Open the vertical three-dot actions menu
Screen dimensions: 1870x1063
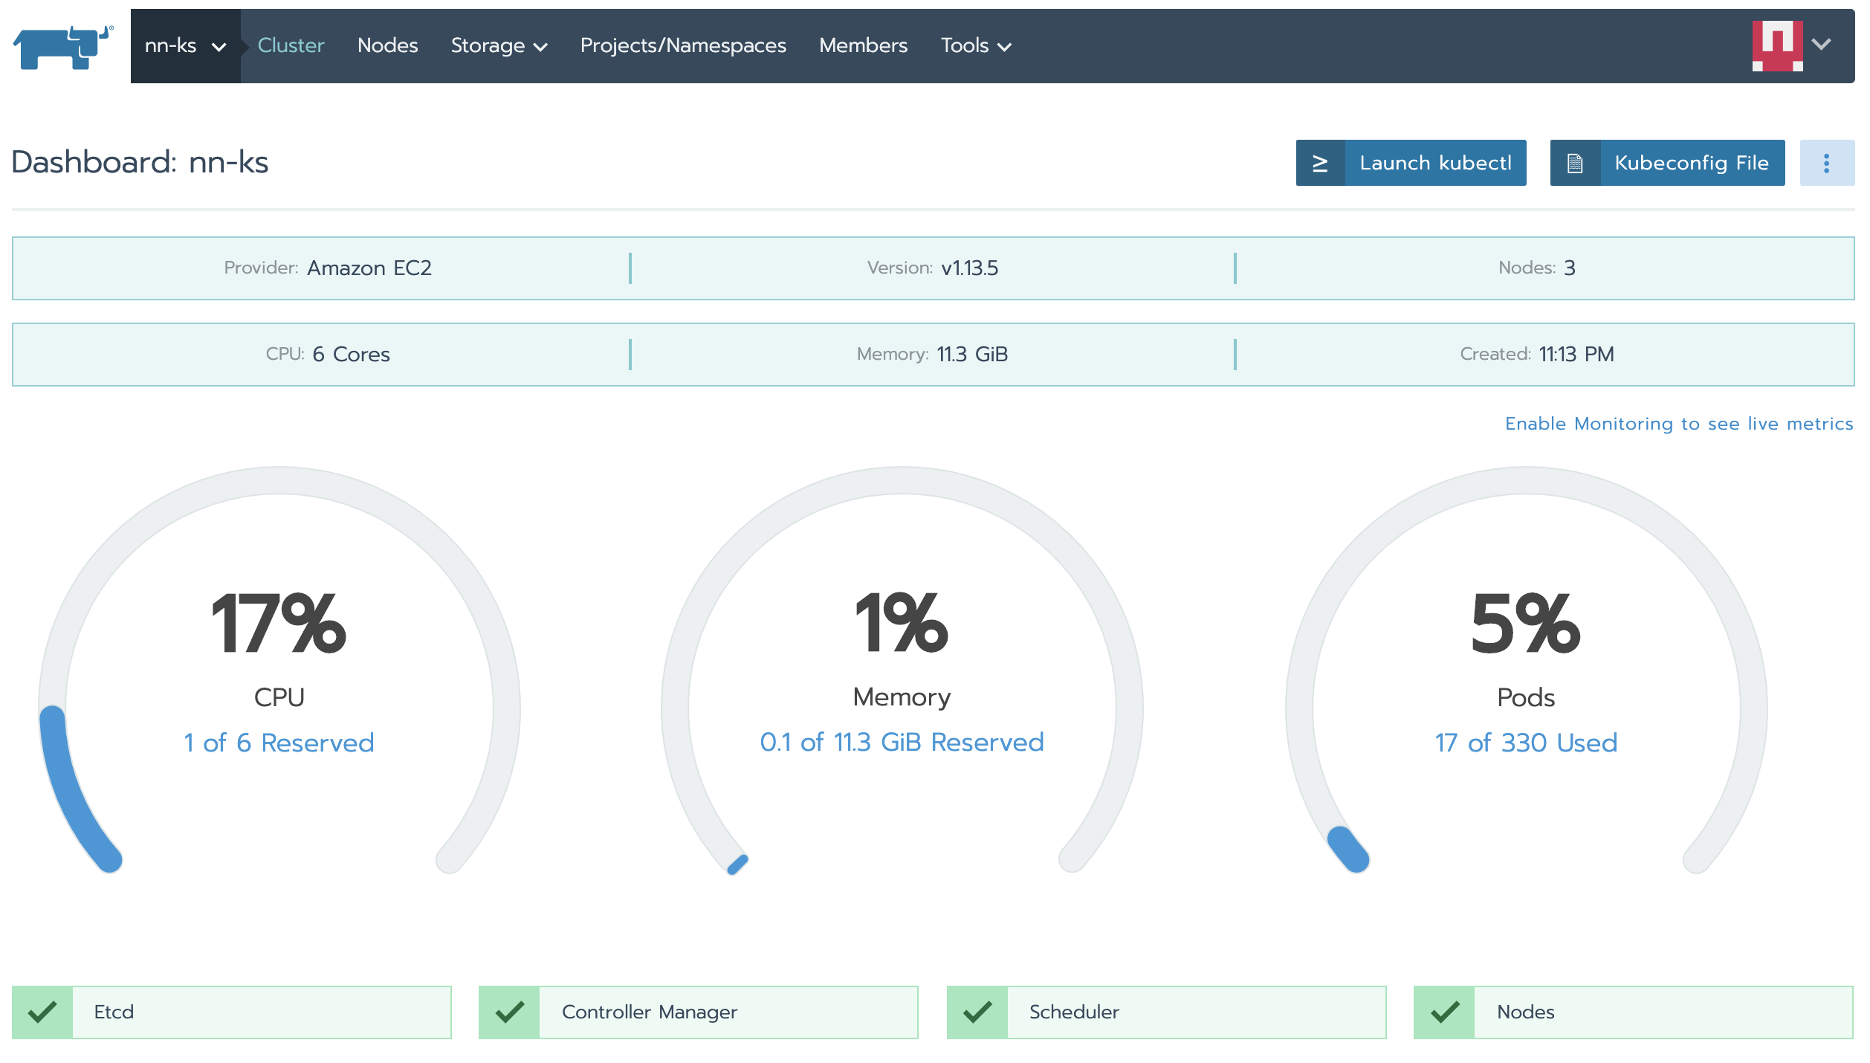[1826, 163]
